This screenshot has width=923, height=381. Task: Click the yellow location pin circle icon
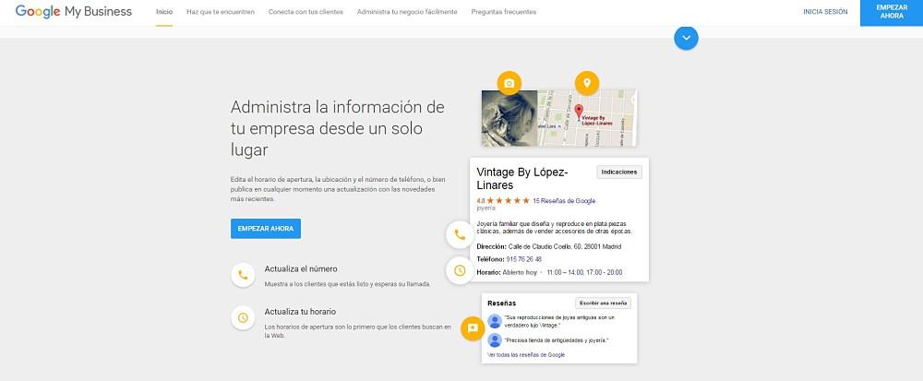[586, 83]
